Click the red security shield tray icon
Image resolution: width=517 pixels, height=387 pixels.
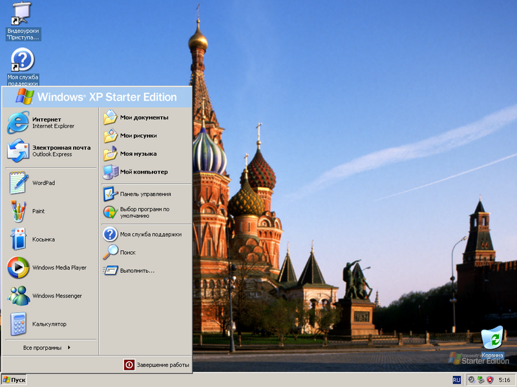[491, 380]
